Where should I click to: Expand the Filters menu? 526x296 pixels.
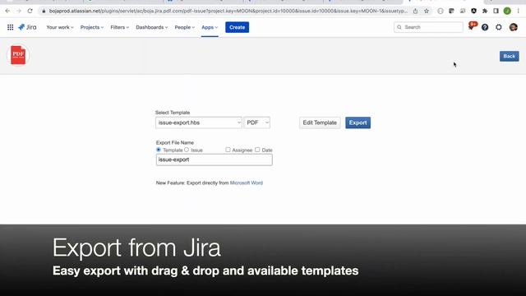[x=120, y=27]
